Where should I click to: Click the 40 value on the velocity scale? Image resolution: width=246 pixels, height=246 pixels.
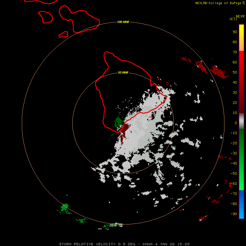pyautogui.click(x=235, y=82)
